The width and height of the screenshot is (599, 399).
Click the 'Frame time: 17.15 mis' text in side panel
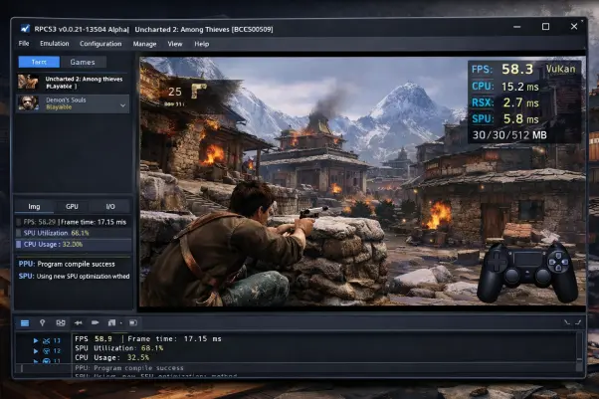click(x=94, y=222)
